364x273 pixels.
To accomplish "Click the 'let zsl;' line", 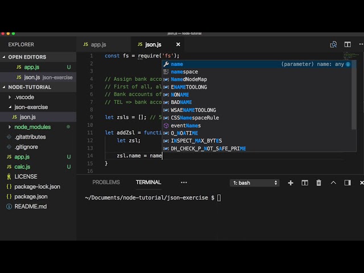I will 129,140.
